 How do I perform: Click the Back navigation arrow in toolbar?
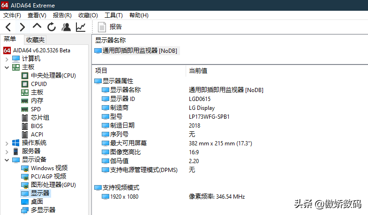pyautogui.click(x=8, y=27)
